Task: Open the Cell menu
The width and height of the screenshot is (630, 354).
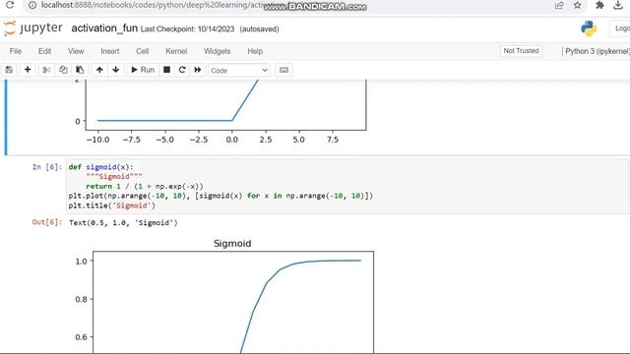Action: pos(142,51)
